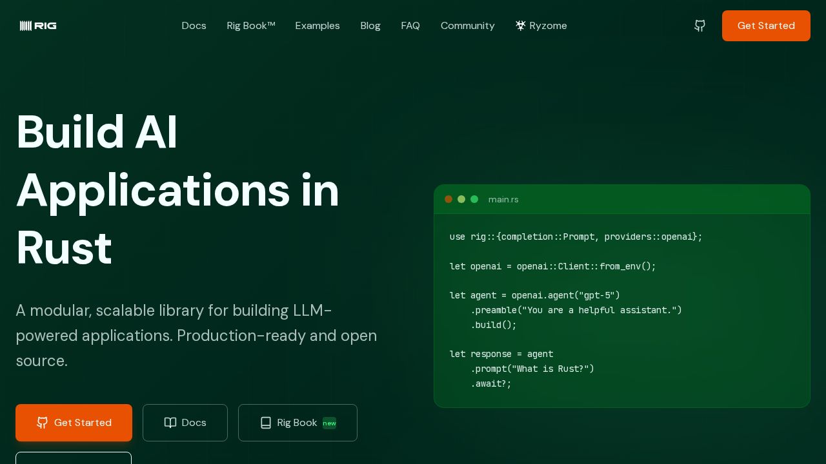Click the yellow dot in the main.rs window
Viewport: 826px width, 464px height.
(x=461, y=199)
